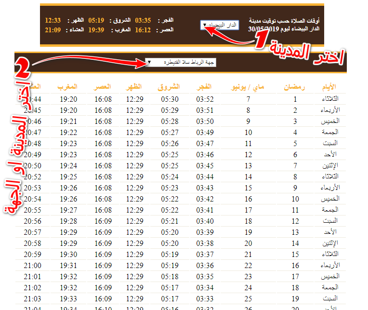The image size is (368, 310).
Task: Open the جهة الرباط سلا القنيطرة region dropdown
Action: pos(181,62)
